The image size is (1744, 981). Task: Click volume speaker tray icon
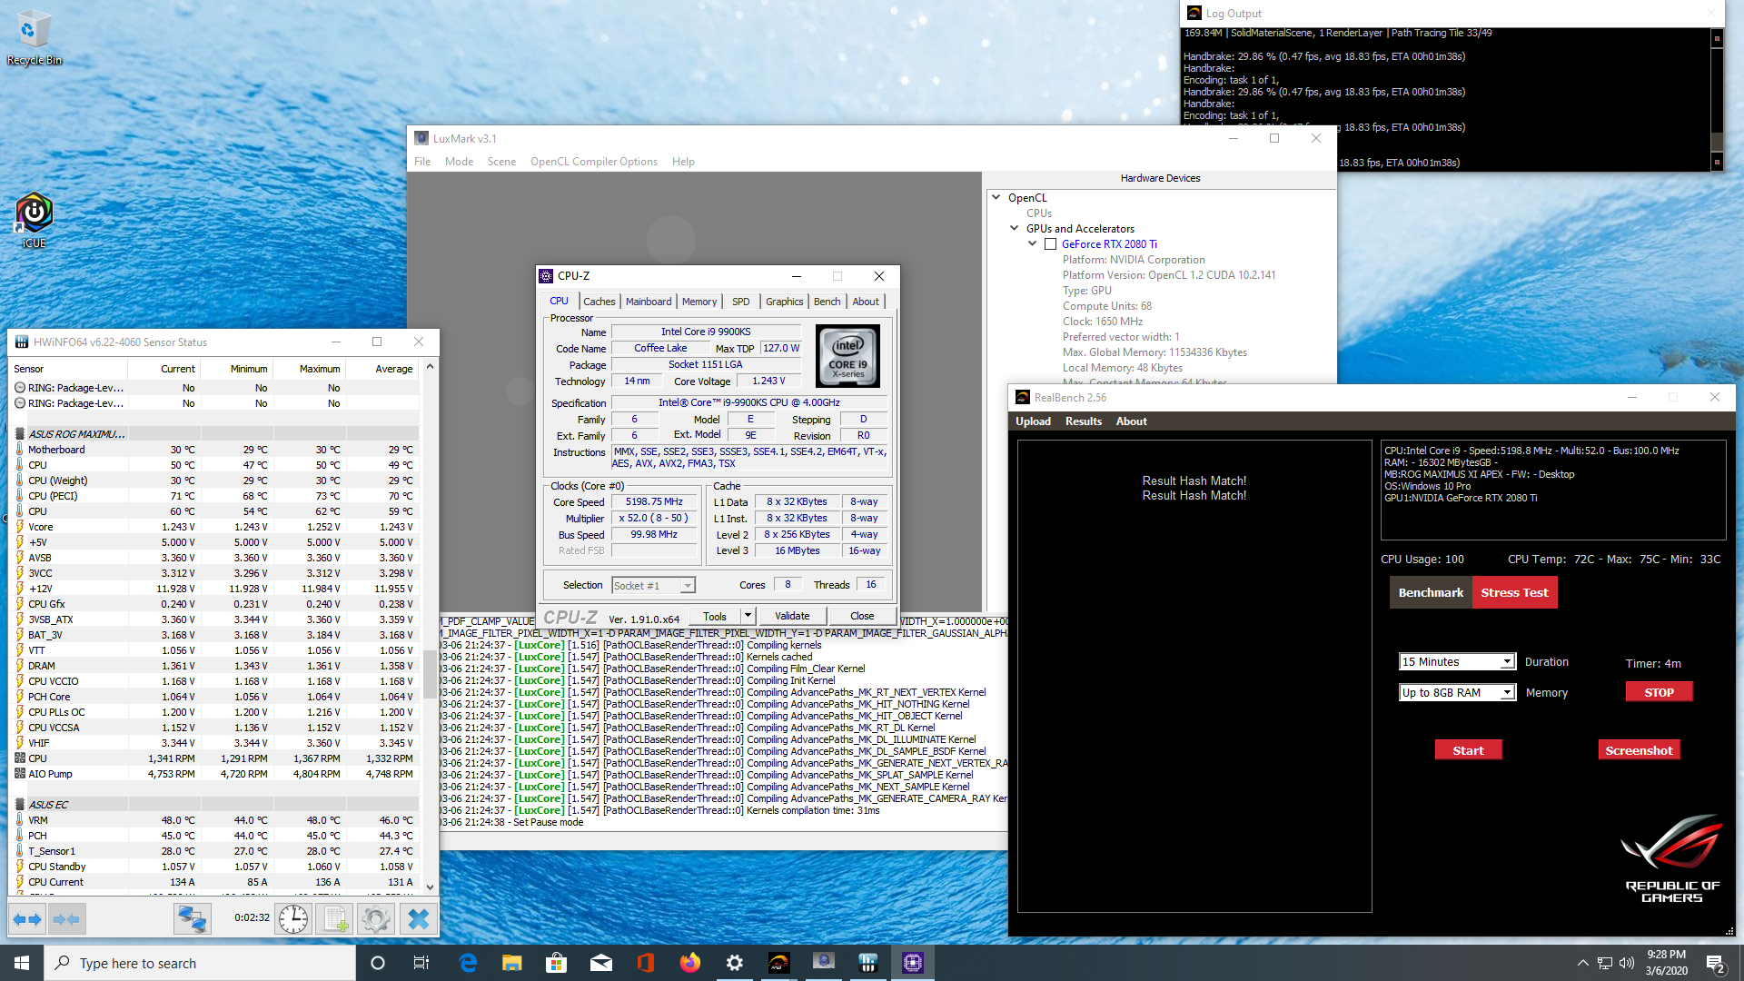pos(1627,963)
